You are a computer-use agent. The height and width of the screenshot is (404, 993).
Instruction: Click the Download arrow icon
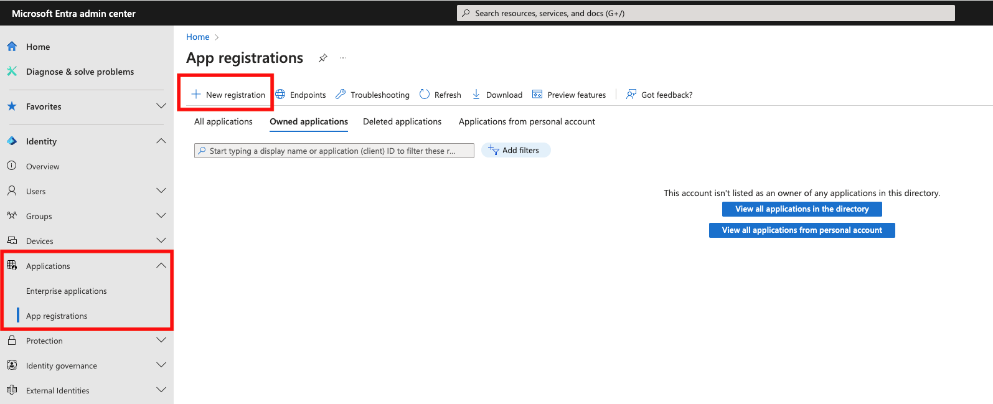coord(476,94)
